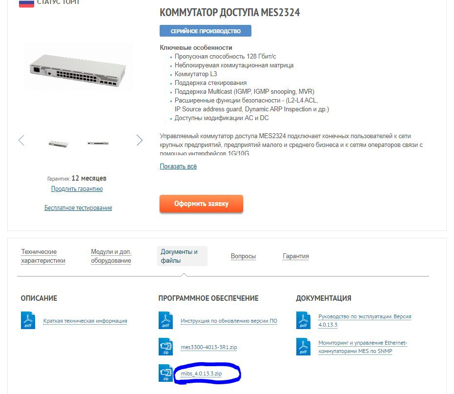Image resolution: width=454 pixels, height=394 pixels.
Task: Switch to Модули и доп. оборудование tab
Action: 111,256
